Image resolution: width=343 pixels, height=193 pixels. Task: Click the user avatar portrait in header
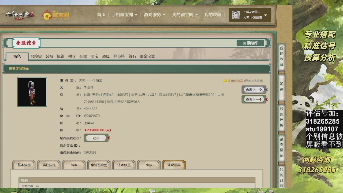236,15
